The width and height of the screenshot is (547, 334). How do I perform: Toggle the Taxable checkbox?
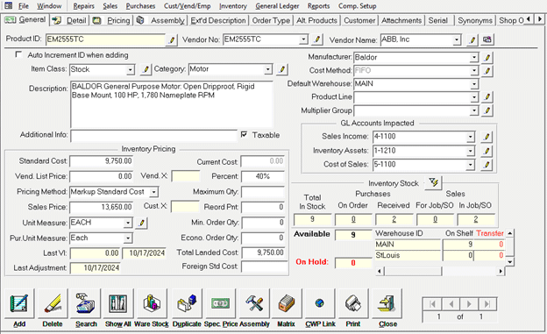pos(245,134)
